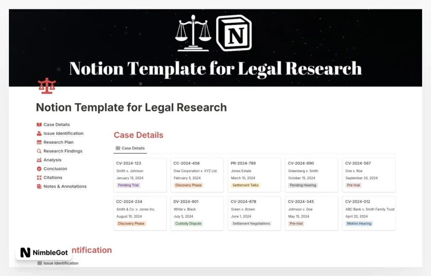Click the book icon beside Case Details
This screenshot has height=276, width=431.
point(39,125)
